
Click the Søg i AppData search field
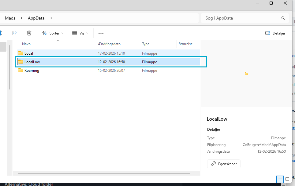click(240, 18)
